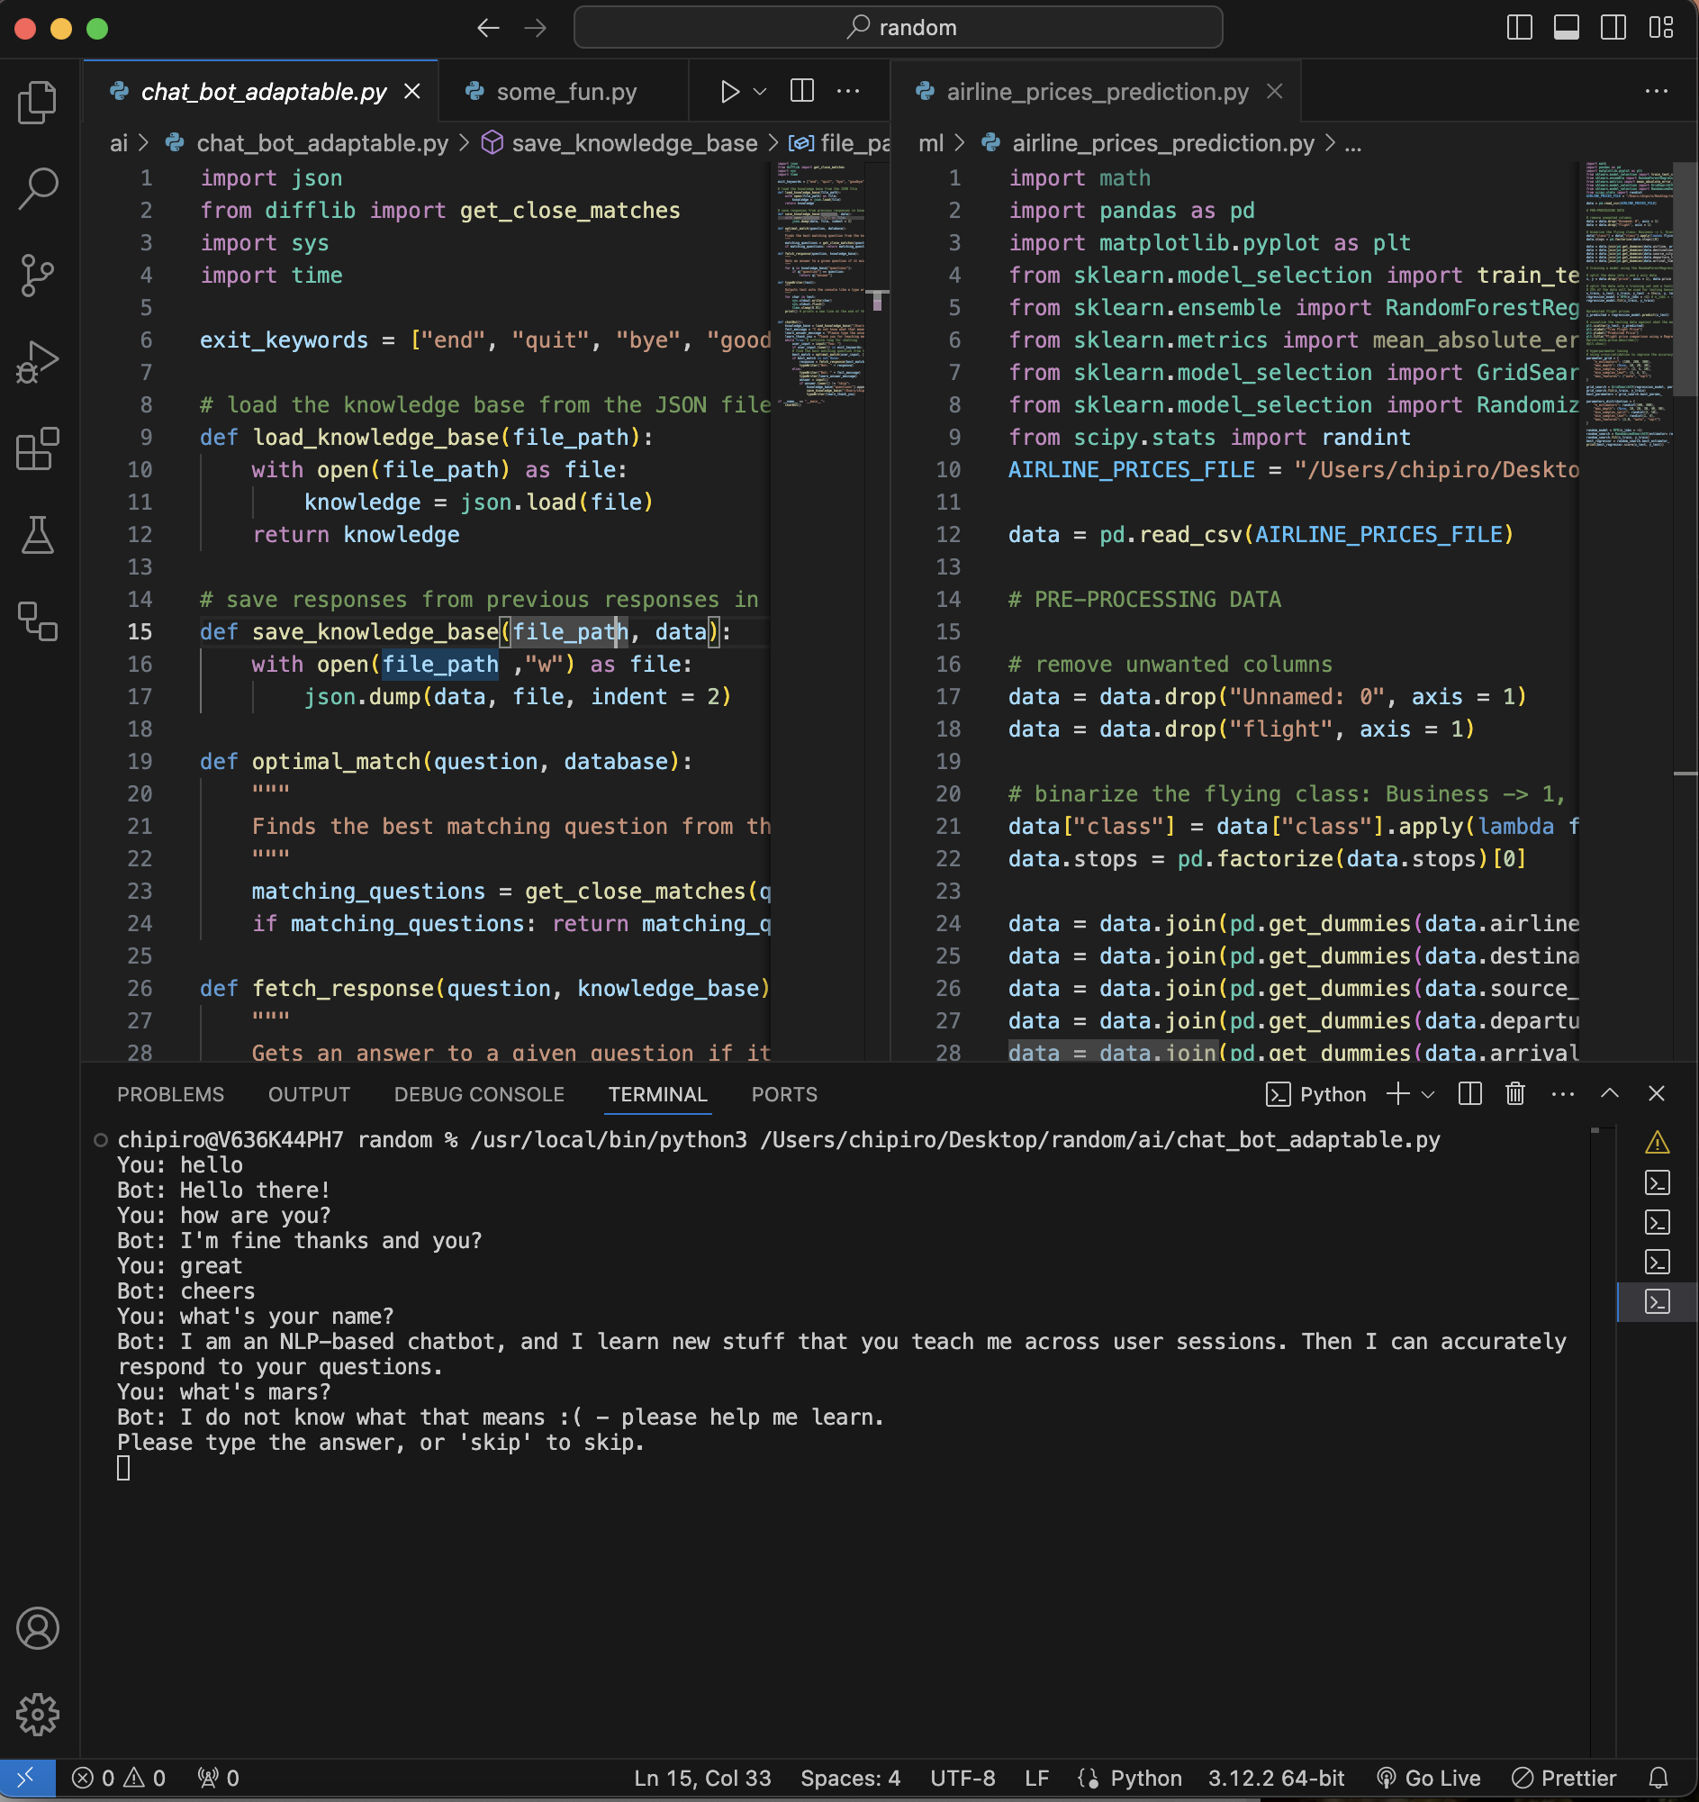Close the terminal panel

click(1657, 1093)
